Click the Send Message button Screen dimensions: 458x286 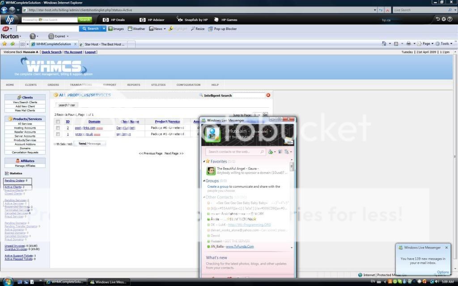tap(89, 144)
